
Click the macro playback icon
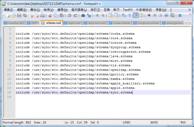click(x=161, y=15)
